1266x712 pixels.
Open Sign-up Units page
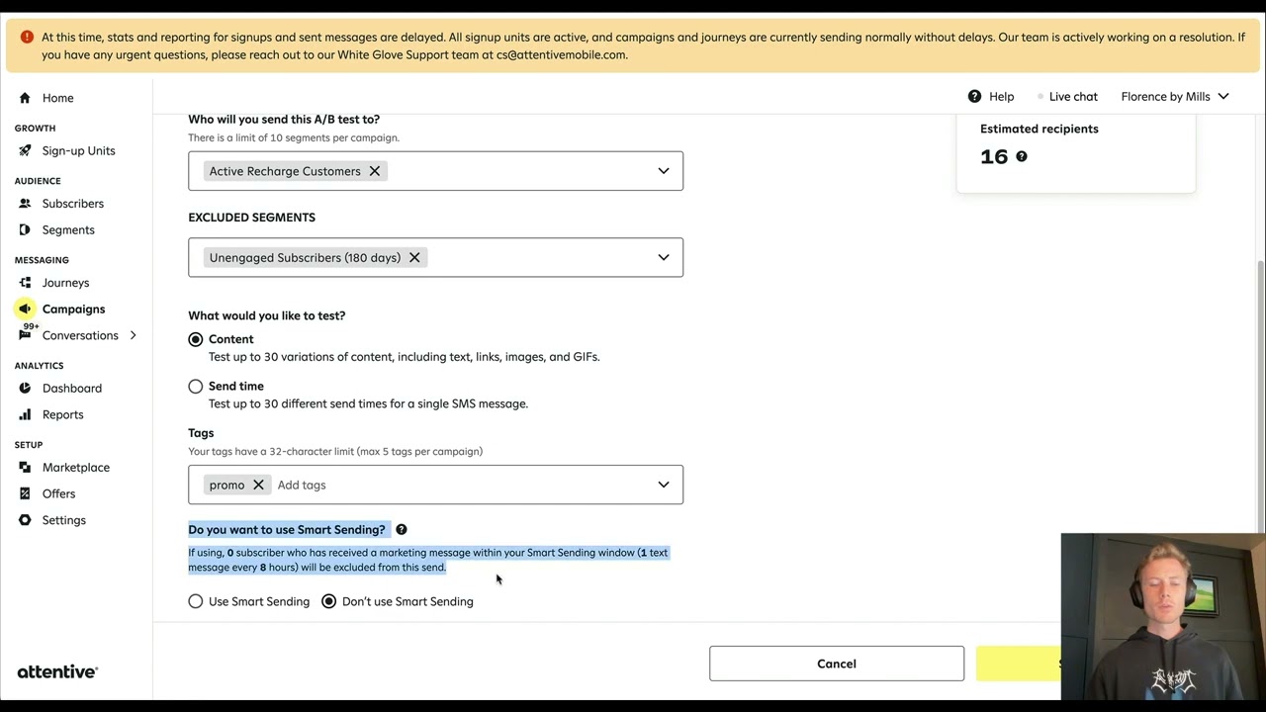pyautogui.click(x=79, y=150)
